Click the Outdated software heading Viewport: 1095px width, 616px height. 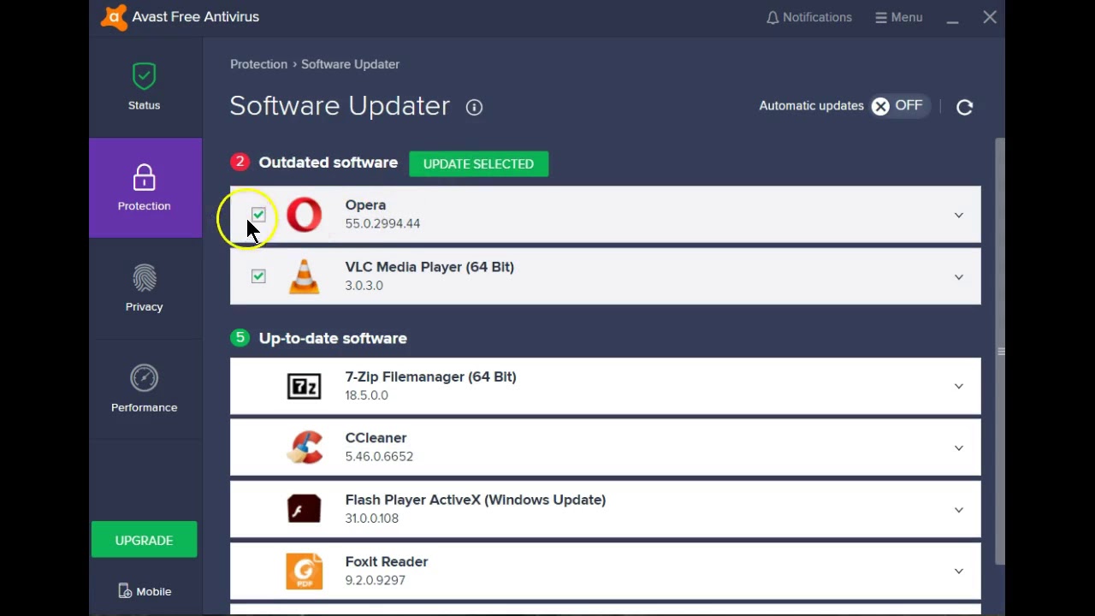[x=328, y=163]
